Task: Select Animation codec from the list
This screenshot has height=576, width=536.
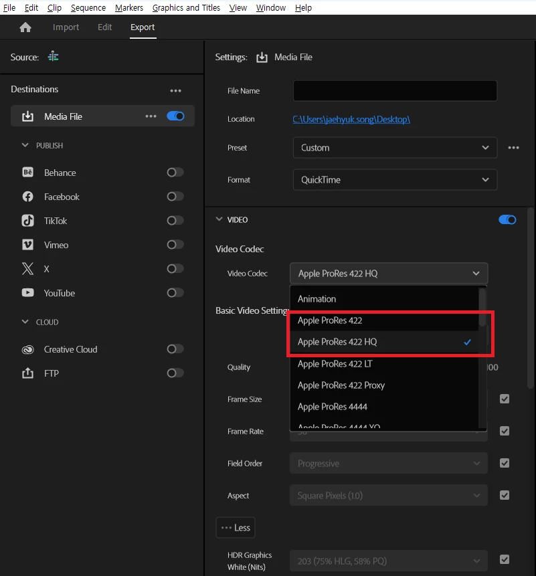Action: click(384, 299)
